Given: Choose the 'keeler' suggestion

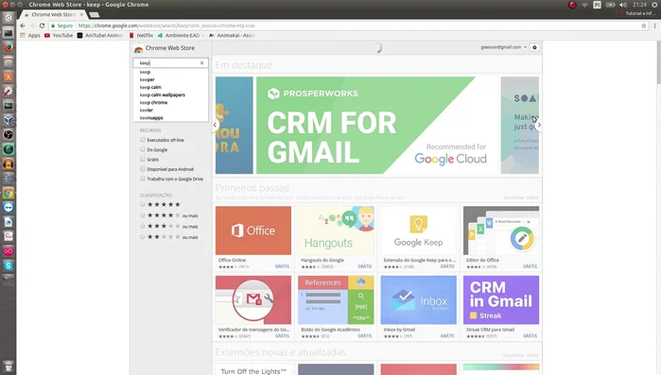Looking at the screenshot, I should coord(170,110).
